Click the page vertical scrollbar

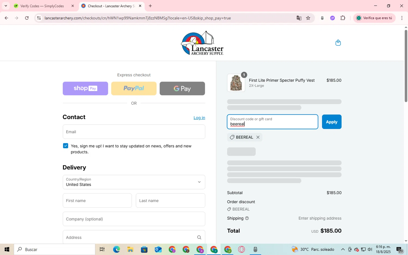coord(406,66)
